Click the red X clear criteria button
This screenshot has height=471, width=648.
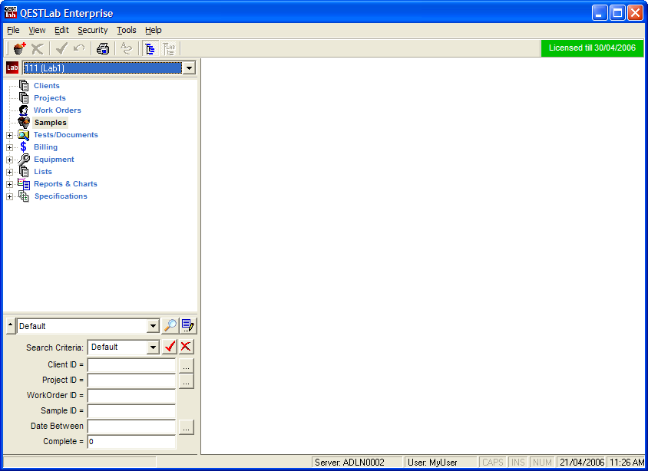186,347
